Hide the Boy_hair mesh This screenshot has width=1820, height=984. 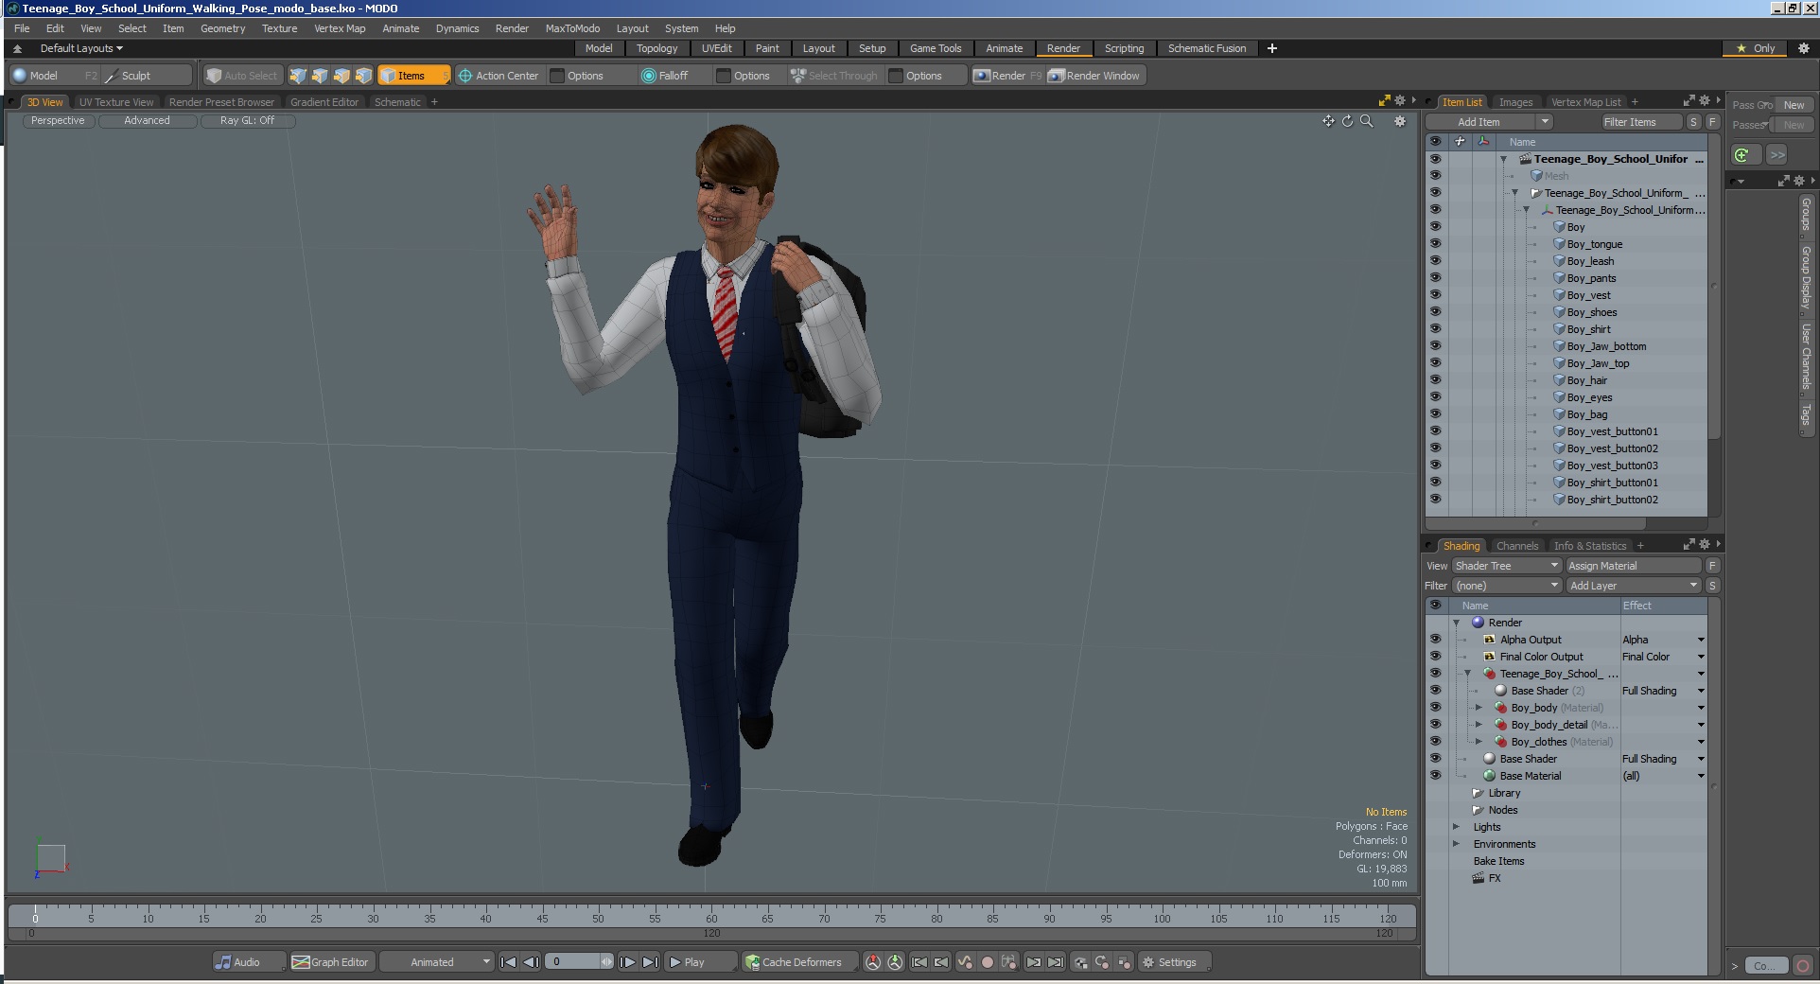1435,380
